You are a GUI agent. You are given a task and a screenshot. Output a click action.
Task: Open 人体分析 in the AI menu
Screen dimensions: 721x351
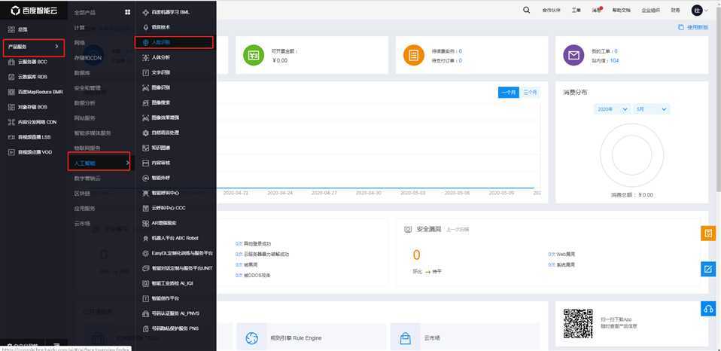[x=157, y=57]
